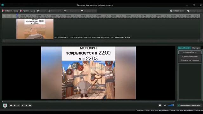
Task: Play the video preview
Action: click(x=23, y=105)
